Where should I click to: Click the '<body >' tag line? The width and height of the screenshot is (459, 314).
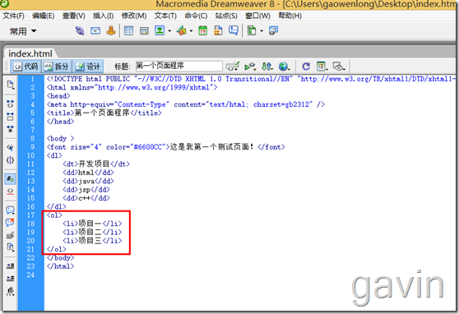[60, 138]
